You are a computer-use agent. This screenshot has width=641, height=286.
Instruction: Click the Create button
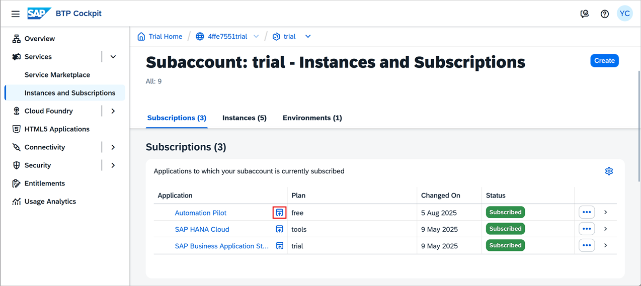pyautogui.click(x=604, y=60)
